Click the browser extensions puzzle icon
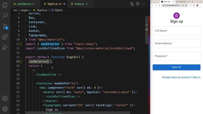The width and height of the screenshot is (203, 114). pos(194,5)
